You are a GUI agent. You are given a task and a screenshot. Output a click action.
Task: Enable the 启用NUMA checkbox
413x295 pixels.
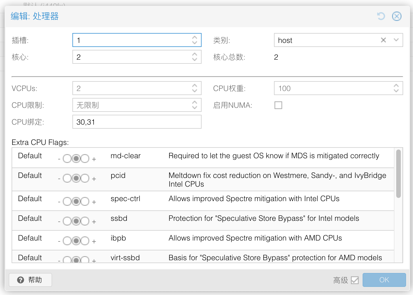pos(278,105)
